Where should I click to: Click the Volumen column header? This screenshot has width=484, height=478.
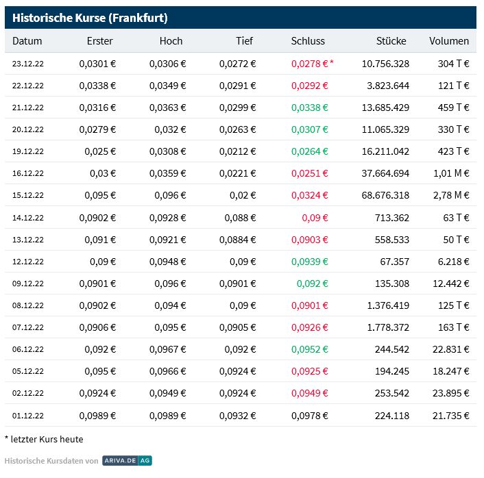click(449, 41)
